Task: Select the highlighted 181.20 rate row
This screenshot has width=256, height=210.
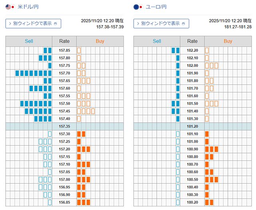Action: [x=192, y=126]
